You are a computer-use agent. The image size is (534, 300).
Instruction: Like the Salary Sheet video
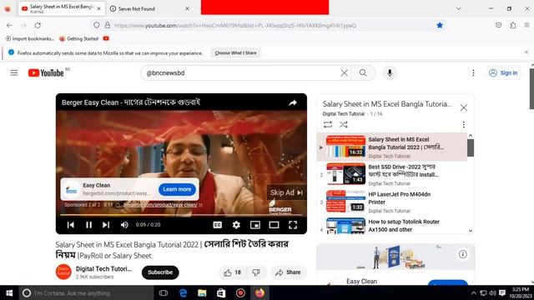[x=233, y=272]
